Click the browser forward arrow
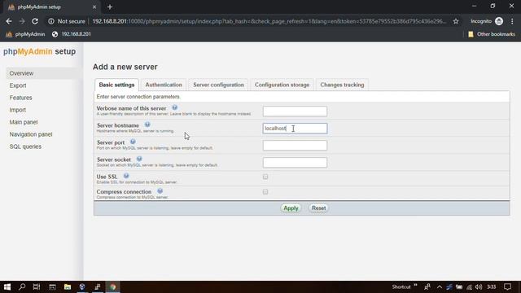Viewport: 521px width, 293px height. click(x=22, y=21)
